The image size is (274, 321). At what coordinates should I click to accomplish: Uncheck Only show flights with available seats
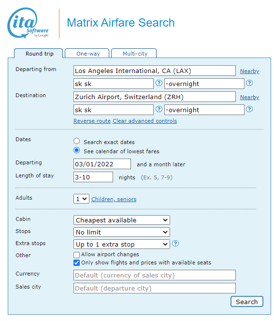pos(76,263)
